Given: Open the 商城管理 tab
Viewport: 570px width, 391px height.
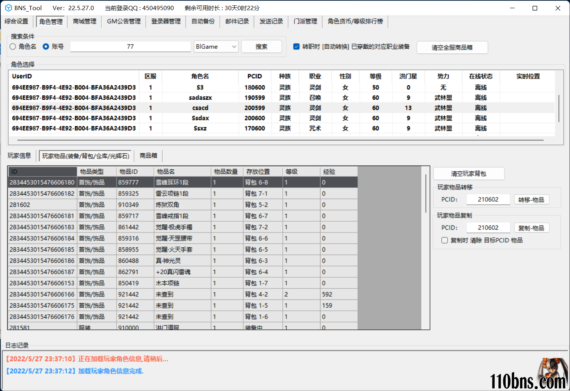Looking at the screenshot, I should point(85,21).
